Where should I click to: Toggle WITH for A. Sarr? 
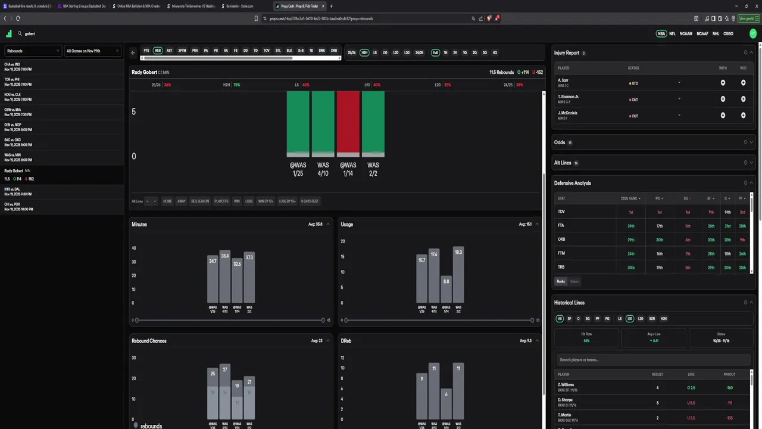point(723,83)
